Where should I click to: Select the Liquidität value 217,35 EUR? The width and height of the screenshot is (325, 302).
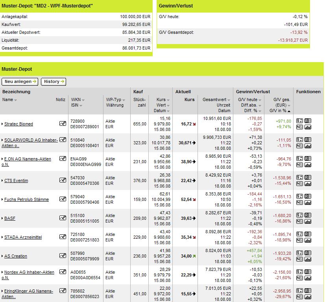tap(139, 40)
